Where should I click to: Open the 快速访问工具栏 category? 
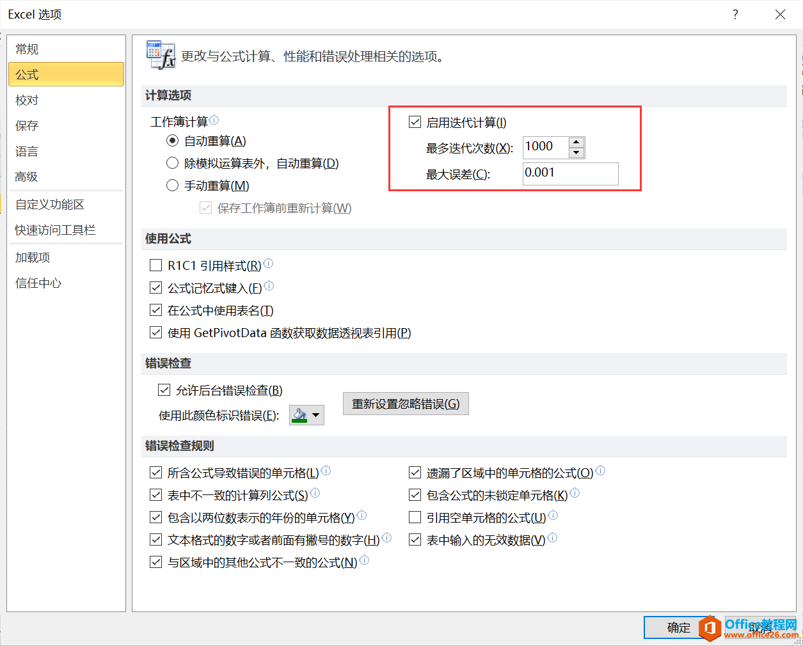point(66,230)
